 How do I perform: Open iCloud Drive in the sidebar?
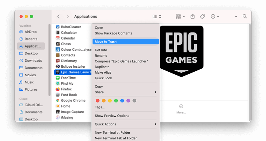(x=31, y=105)
